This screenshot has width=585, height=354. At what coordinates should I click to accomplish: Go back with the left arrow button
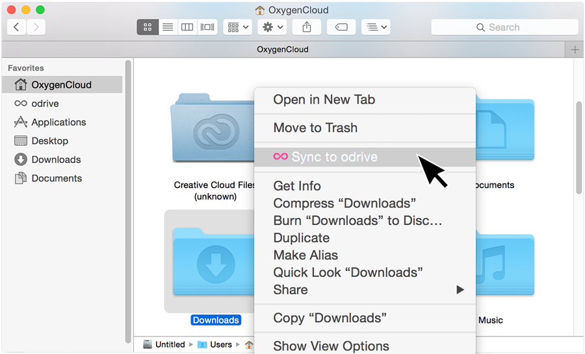(16, 27)
